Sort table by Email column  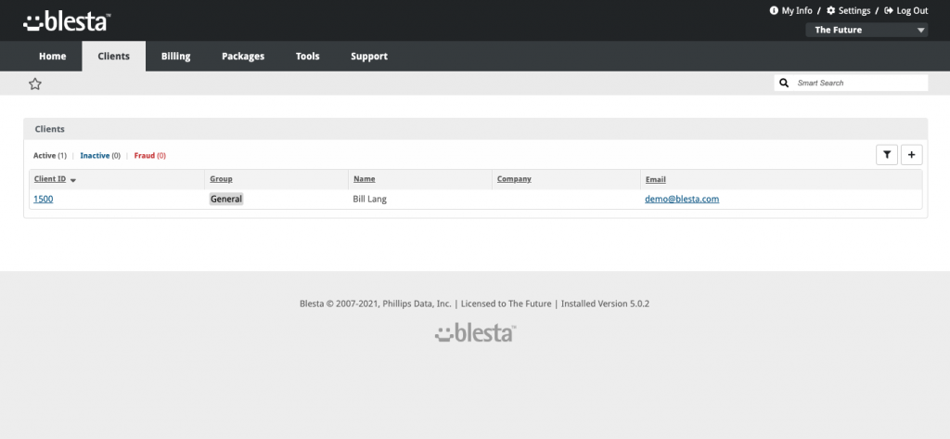(656, 179)
